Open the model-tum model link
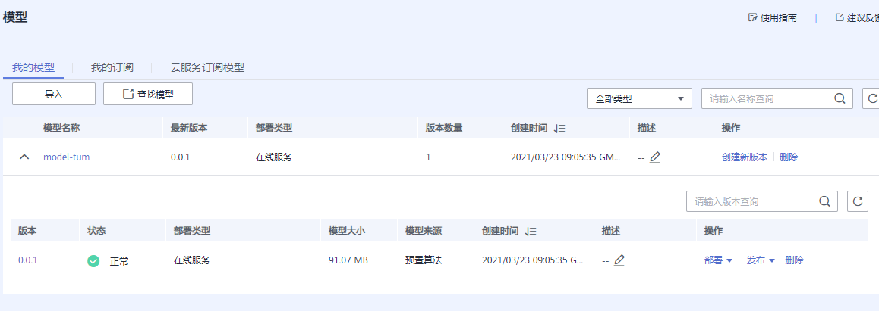The image size is (879, 311). (x=66, y=157)
